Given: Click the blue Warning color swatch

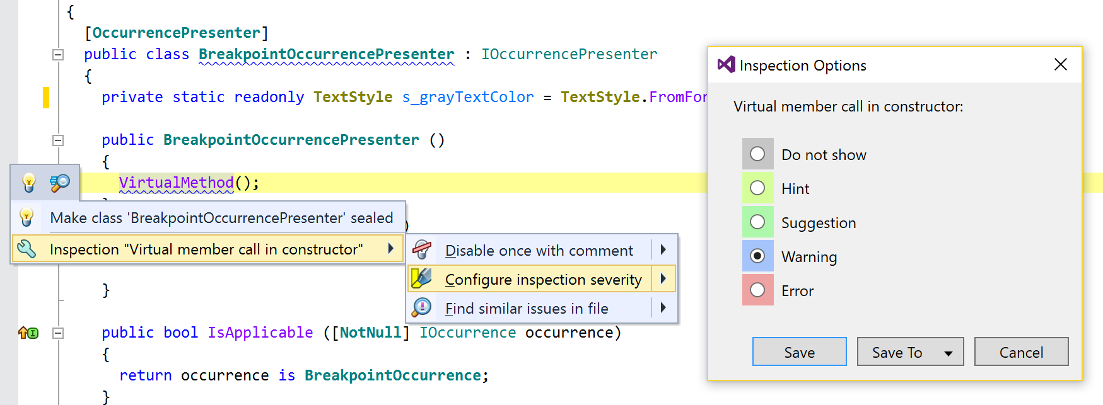Looking at the screenshot, I should click(758, 256).
